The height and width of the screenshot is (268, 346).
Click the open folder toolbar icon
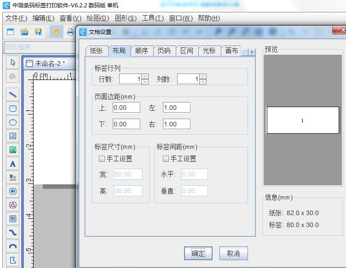coord(24,32)
